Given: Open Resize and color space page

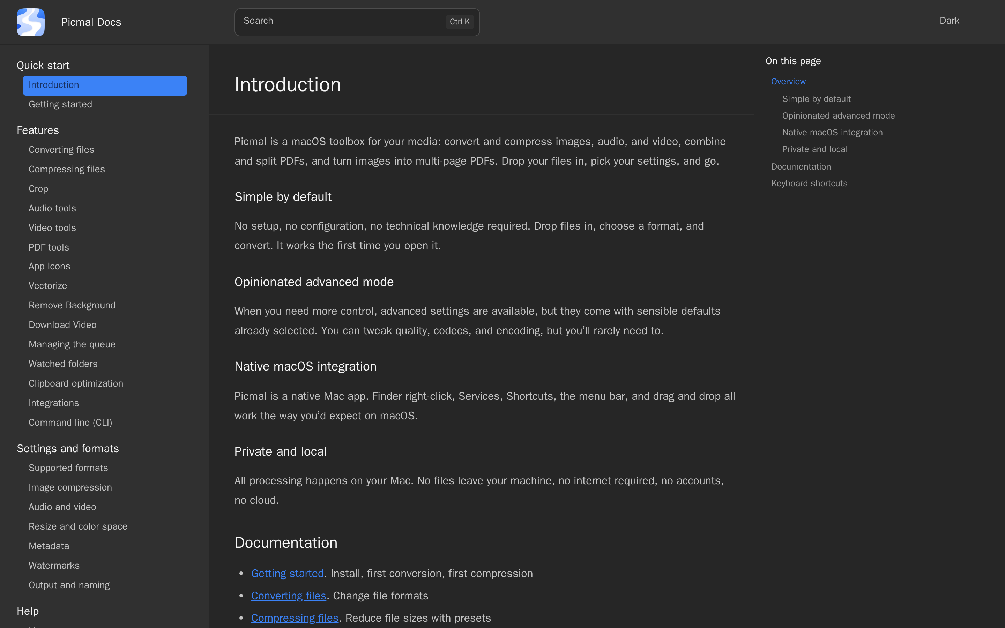Looking at the screenshot, I should 78,526.
